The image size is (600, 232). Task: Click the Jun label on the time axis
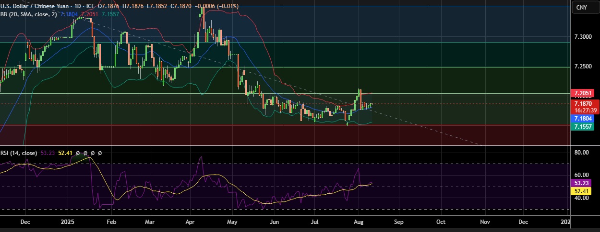(274, 222)
